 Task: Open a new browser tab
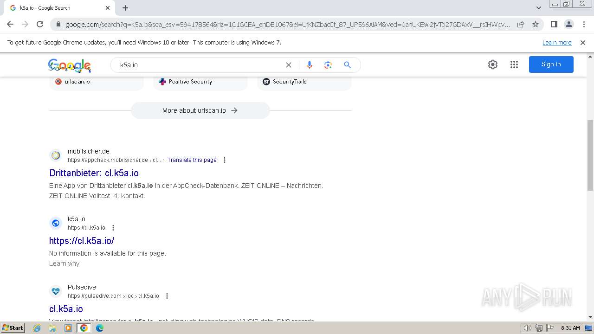(125, 8)
